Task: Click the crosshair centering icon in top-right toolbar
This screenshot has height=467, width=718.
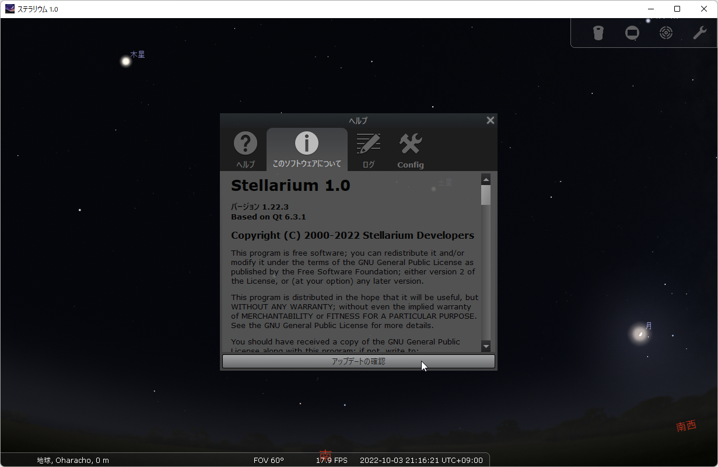Action: coord(666,33)
